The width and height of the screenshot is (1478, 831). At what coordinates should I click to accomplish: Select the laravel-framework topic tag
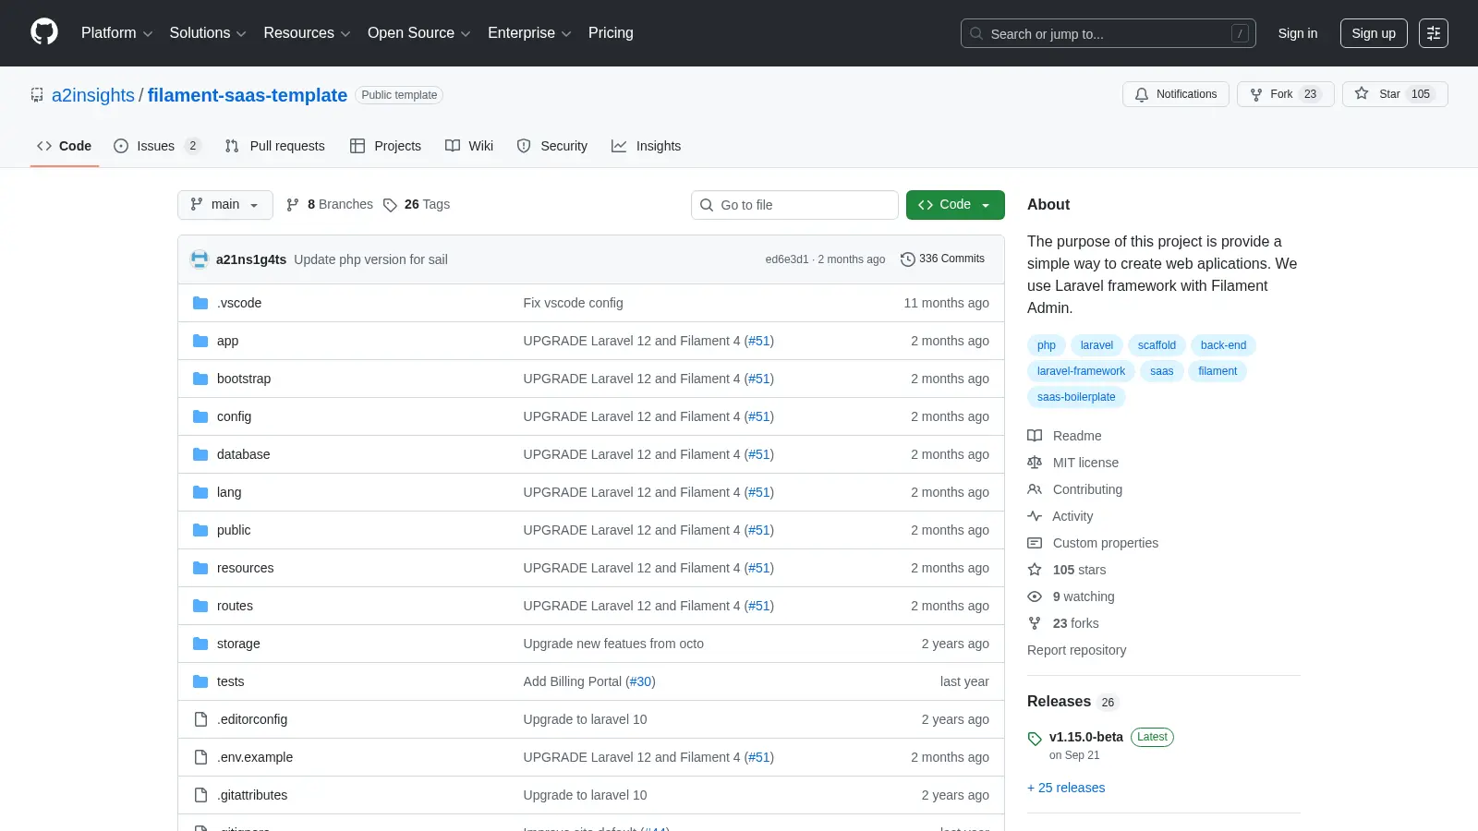pos(1081,371)
